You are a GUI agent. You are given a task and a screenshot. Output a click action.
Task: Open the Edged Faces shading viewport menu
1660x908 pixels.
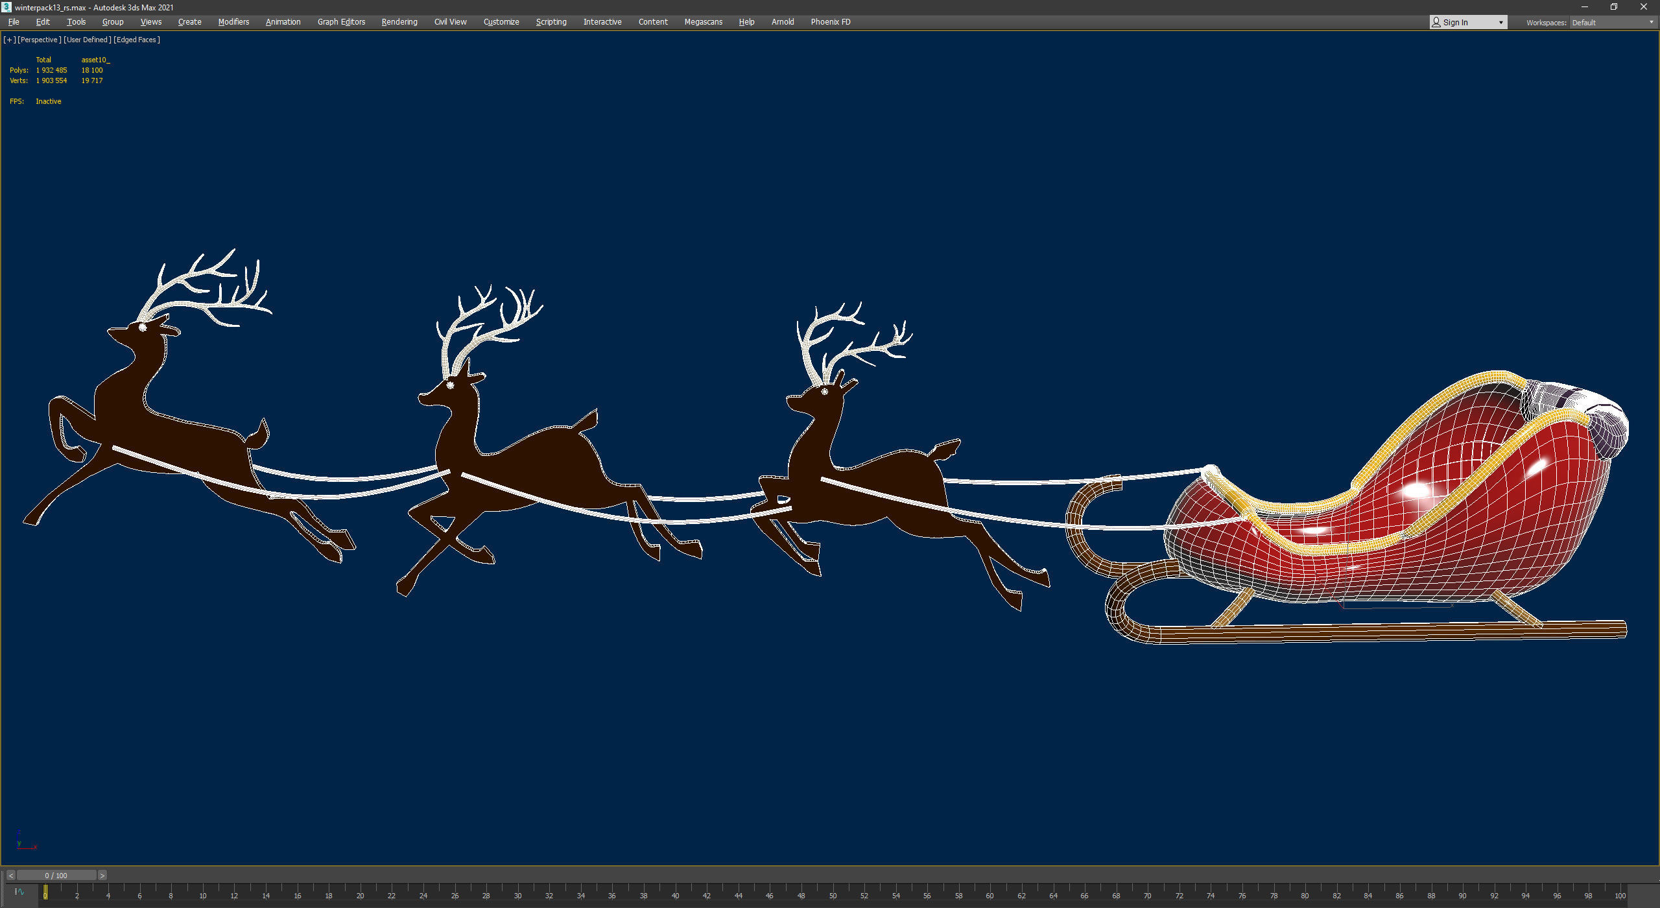[136, 40]
